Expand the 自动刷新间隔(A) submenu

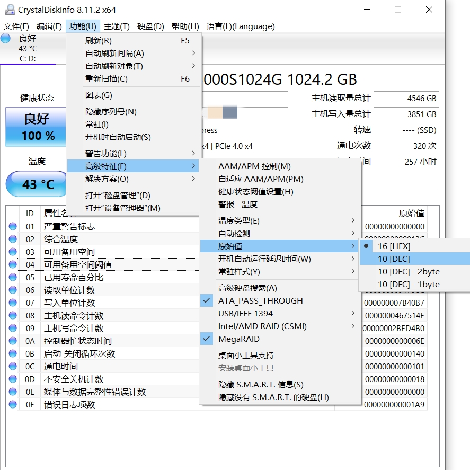pos(134,54)
